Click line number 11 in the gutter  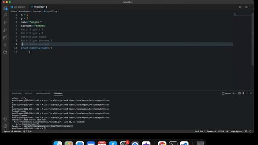[15, 52]
